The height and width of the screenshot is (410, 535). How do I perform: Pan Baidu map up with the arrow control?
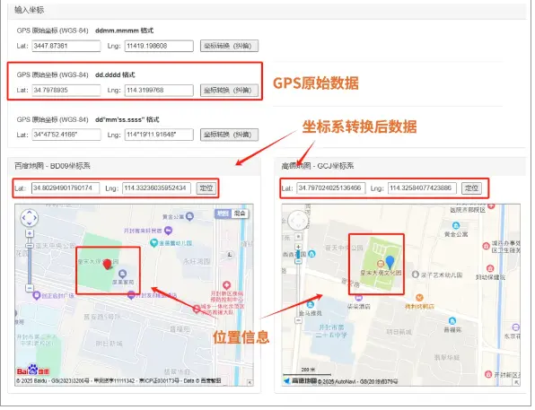pyautogui.click(x=30, y=213)
